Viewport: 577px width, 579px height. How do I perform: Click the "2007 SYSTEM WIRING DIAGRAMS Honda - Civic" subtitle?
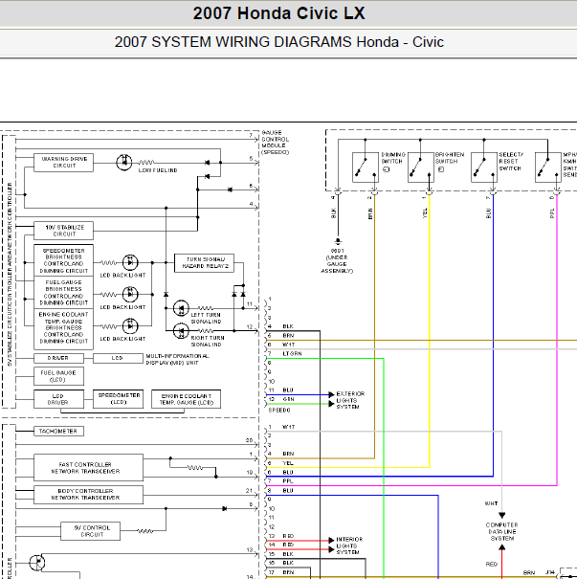tap(279, 42)
